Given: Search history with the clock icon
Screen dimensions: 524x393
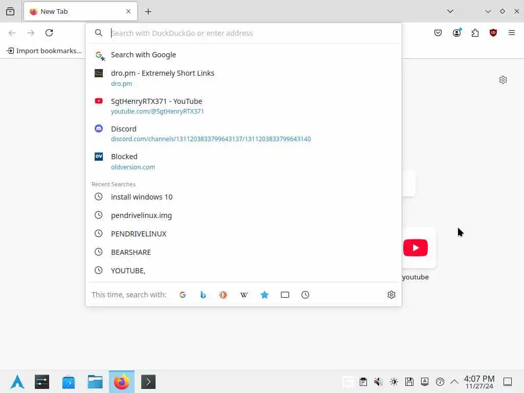Looking at the screenshot, I should tap(305, 295).
